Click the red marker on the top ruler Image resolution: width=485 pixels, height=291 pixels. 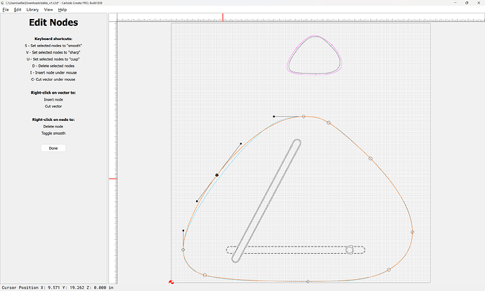tap(224, 17)
